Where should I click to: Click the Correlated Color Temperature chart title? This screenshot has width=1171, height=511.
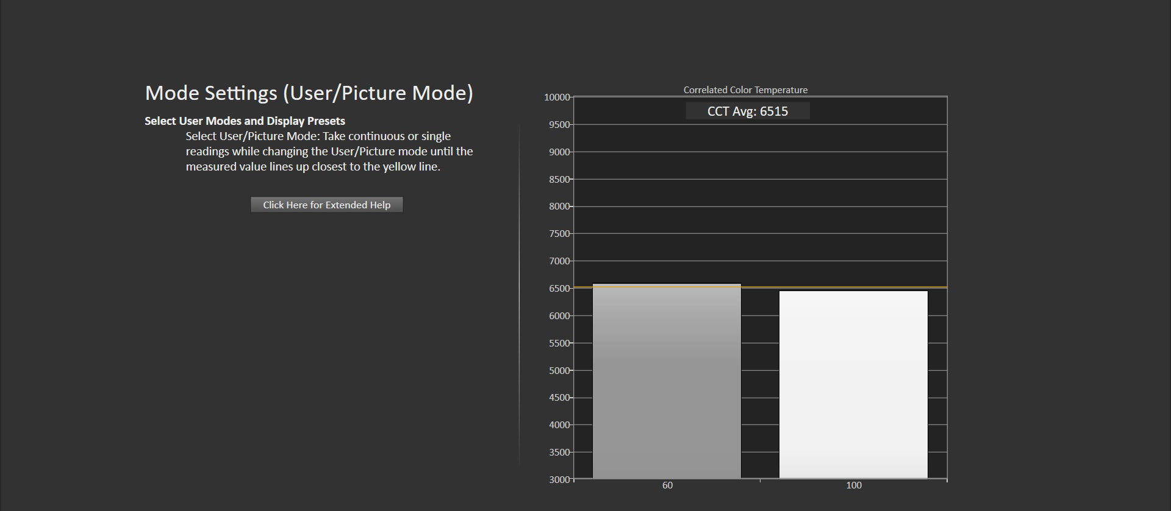point(745,90)
